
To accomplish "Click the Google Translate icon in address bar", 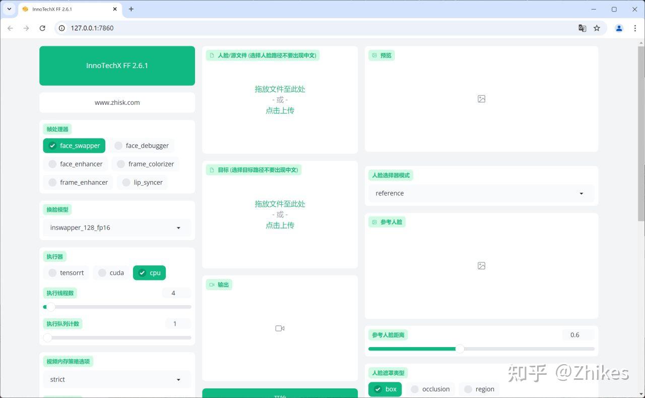I will coord(582,28).
